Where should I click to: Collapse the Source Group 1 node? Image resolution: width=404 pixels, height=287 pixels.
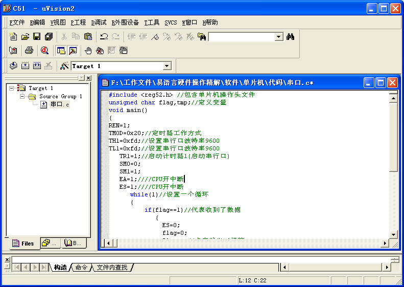(22, 96)
